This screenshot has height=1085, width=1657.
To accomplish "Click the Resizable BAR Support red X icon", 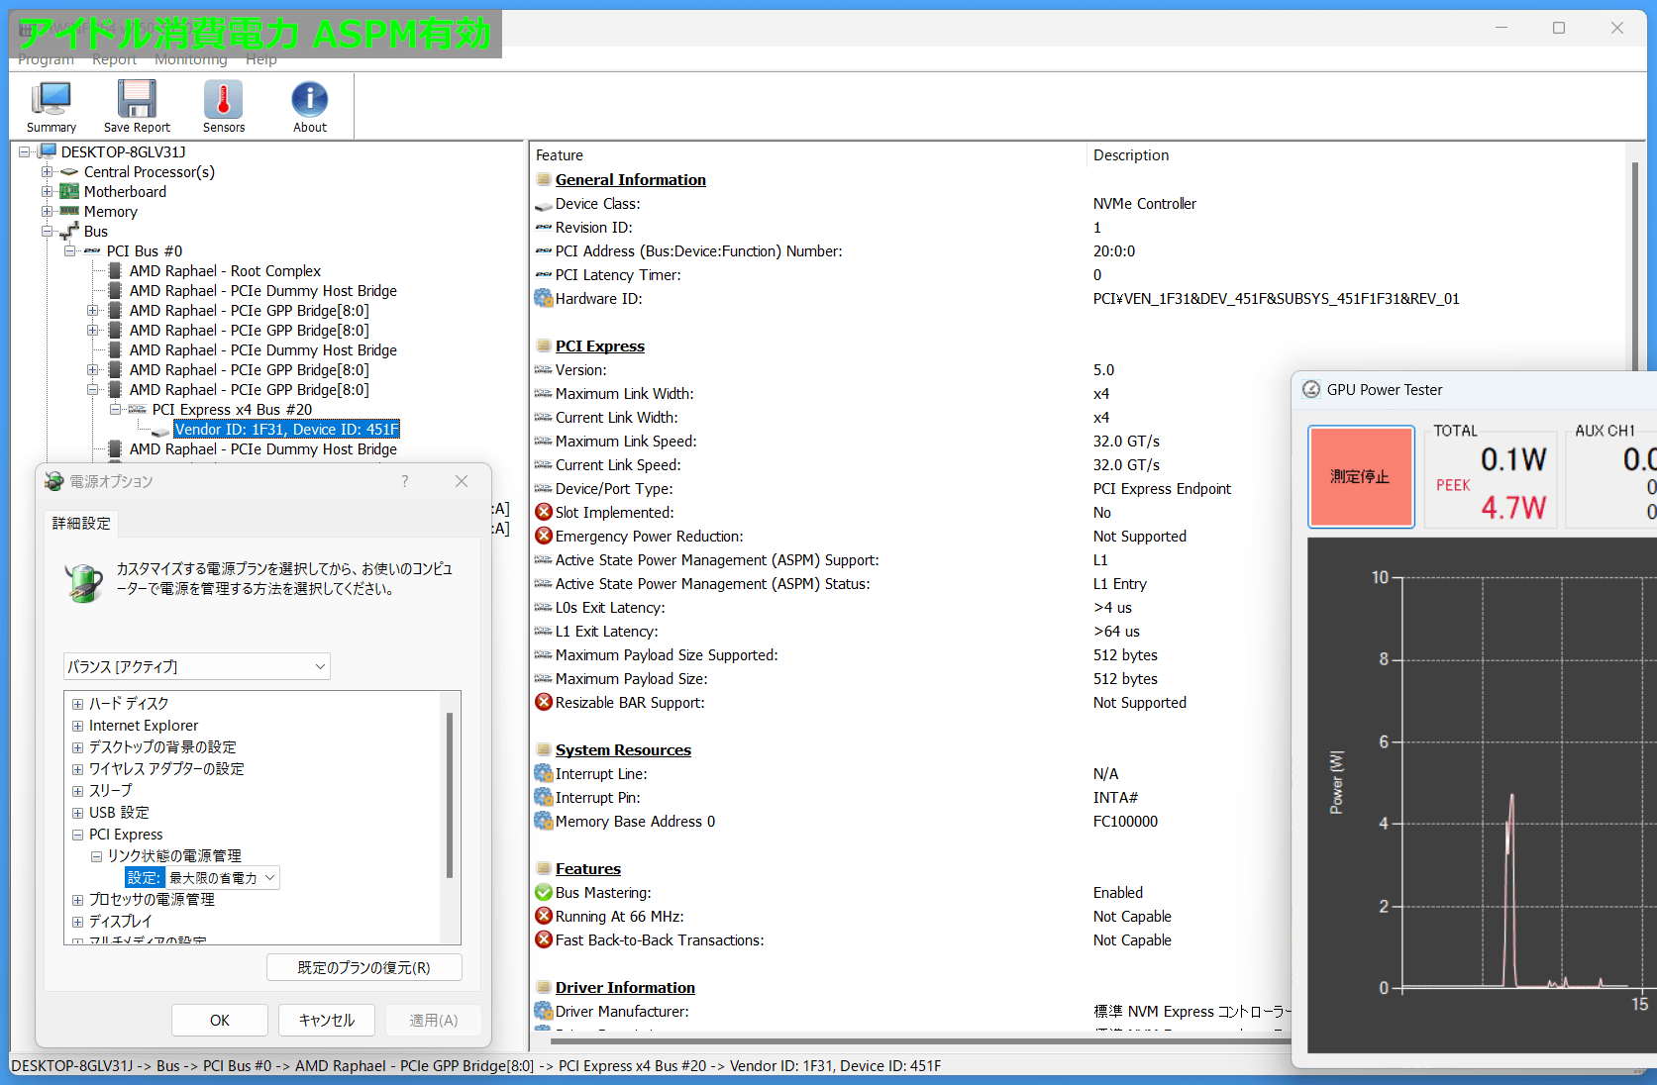I will pyautogui.click(x=544, y=702).
